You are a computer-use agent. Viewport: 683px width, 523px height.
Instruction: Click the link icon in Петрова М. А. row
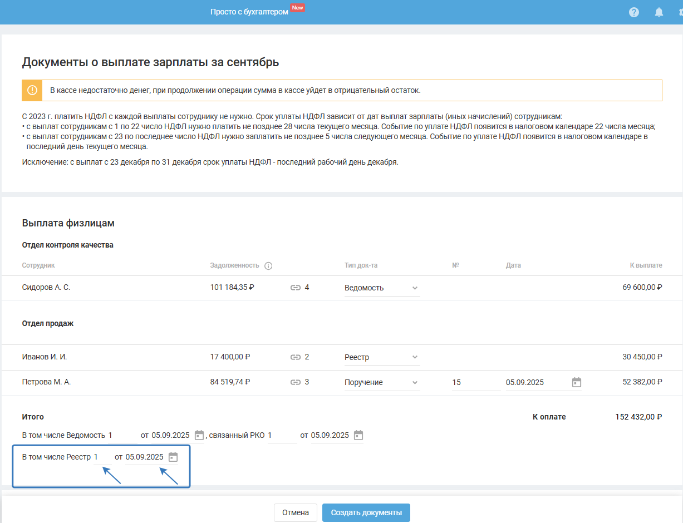[296, 382]
